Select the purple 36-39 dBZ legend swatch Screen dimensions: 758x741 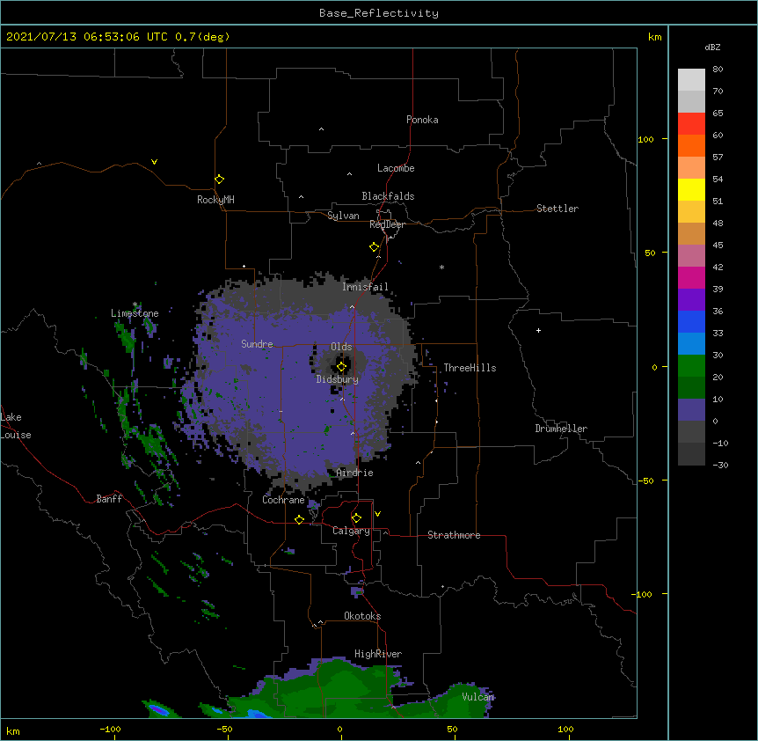[691, 300]
